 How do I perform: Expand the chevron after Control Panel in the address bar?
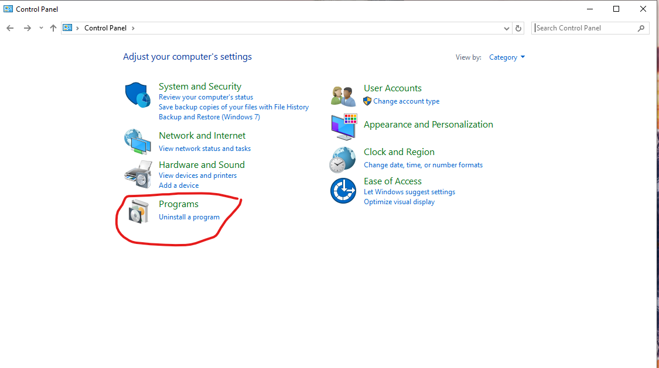point(133,28)
